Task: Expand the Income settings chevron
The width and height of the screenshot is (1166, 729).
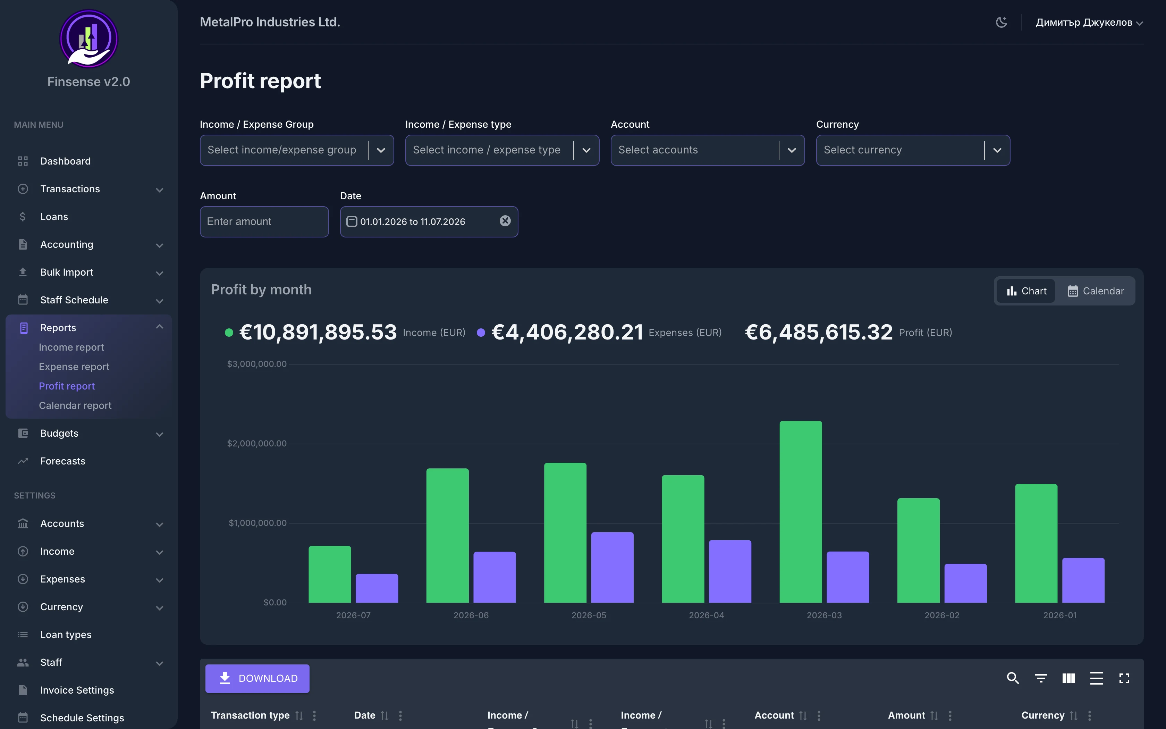Action: tap(160, 552)
